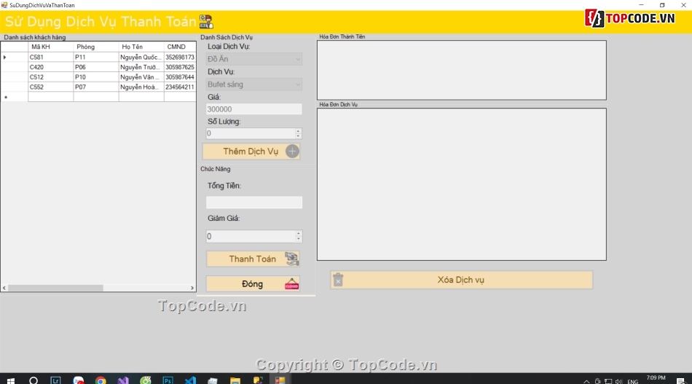Open Visual Studio from the taskbar
This screenshot has width=692, height=384.
click(x=123, y=380)
